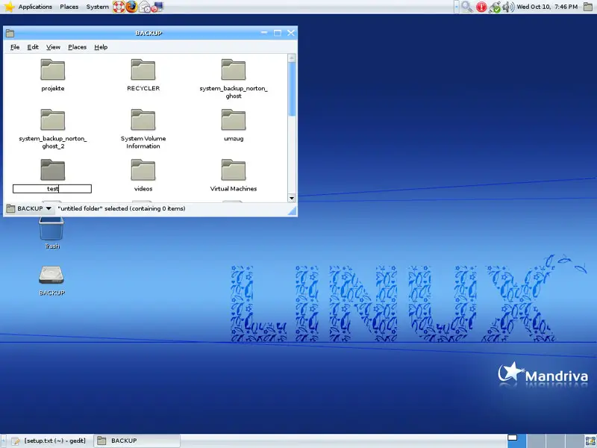This screenshot has height=448, width=597.
Task: Click the folder icon at the top-right panel corner
Action: click(x=588, y=7)
